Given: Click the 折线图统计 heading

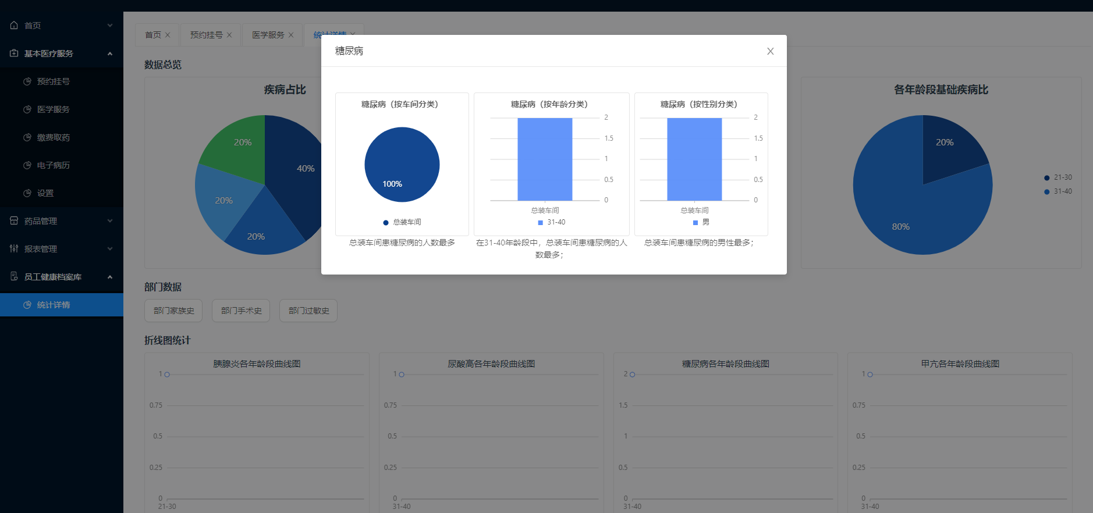Looking at the screenshot, I should 168,340.
